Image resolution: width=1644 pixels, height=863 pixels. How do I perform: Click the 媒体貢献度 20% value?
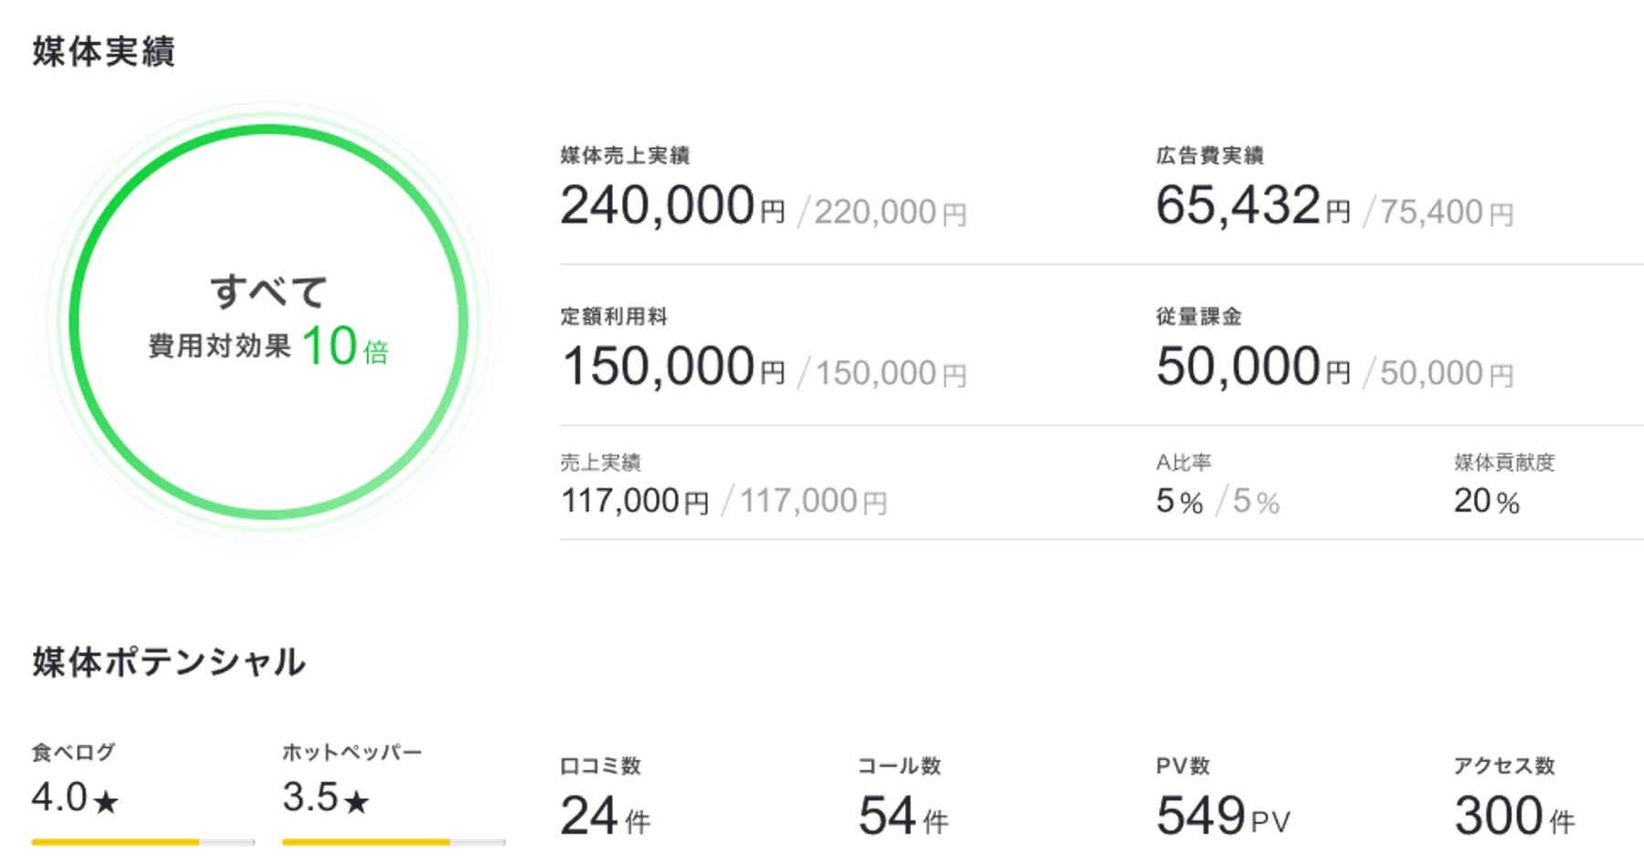1486,500
